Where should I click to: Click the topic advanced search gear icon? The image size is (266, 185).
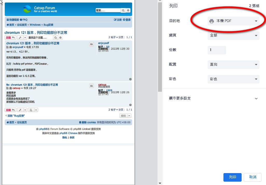[x=60, y=38]
